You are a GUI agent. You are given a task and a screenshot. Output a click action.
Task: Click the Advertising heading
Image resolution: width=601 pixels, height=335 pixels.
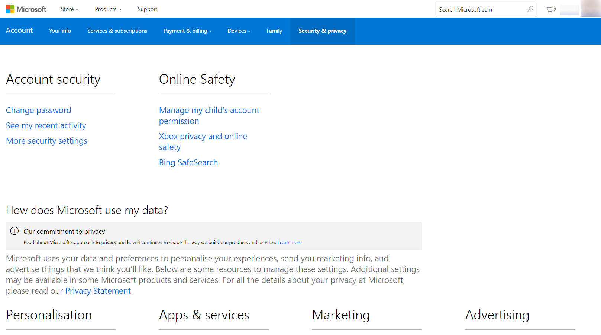click(497, 315)
